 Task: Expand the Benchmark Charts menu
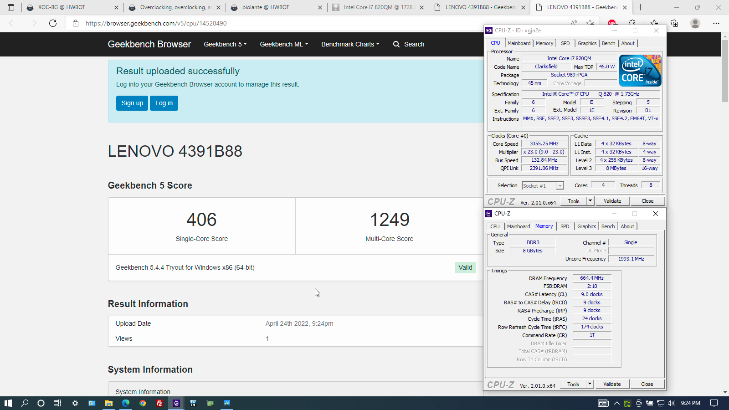click(x=350, y=44)
